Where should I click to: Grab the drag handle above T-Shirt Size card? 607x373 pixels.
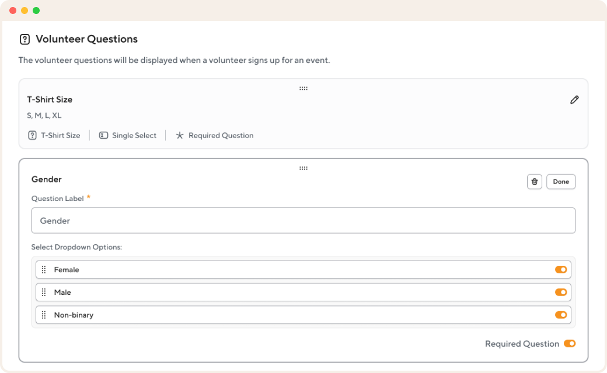303,89
